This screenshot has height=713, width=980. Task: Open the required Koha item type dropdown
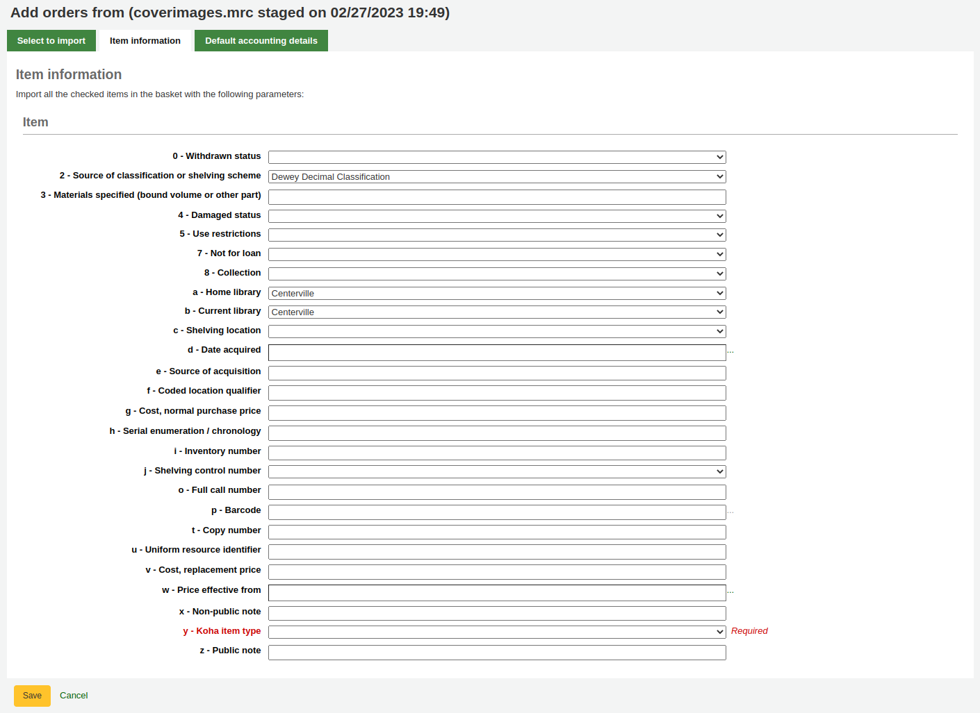pyautogui.click(x=496, y=632)
